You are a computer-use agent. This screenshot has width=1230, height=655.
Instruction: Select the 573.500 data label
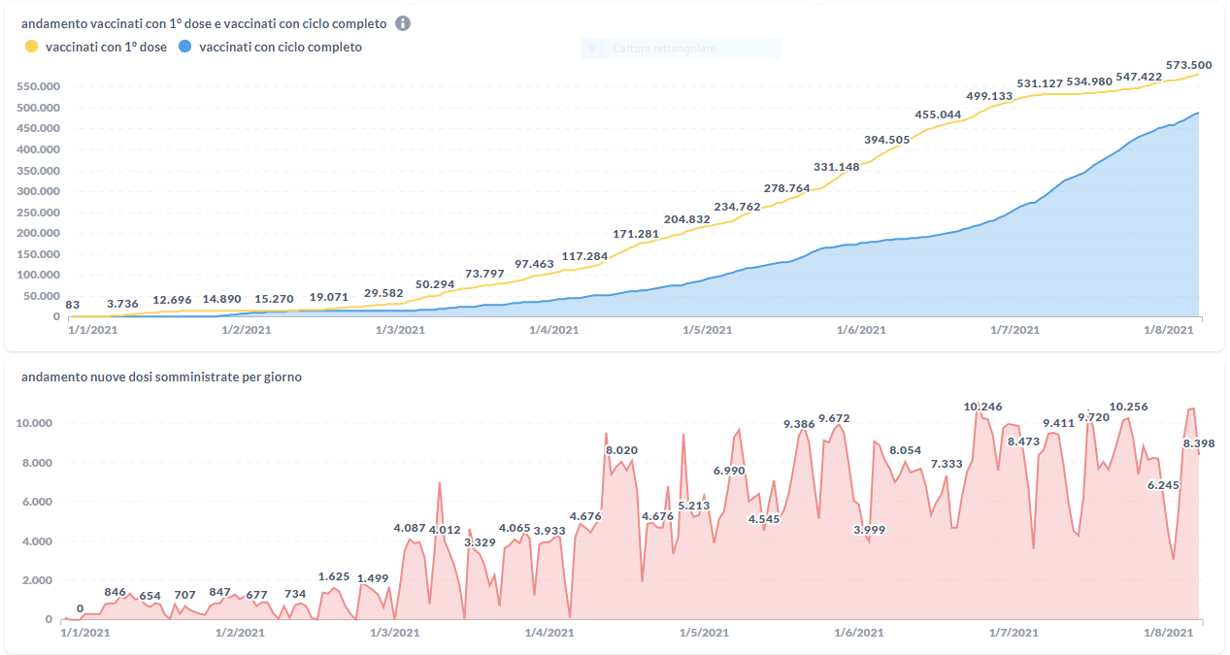[x=1188, y=65]
